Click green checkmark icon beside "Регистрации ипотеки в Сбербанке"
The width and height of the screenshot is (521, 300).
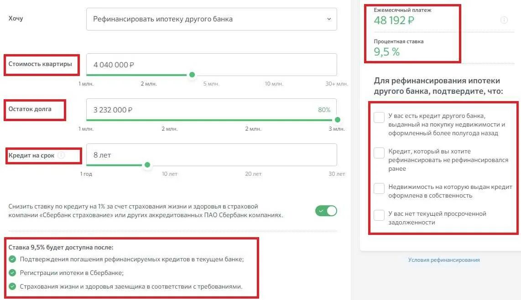[x=12, y=273]
